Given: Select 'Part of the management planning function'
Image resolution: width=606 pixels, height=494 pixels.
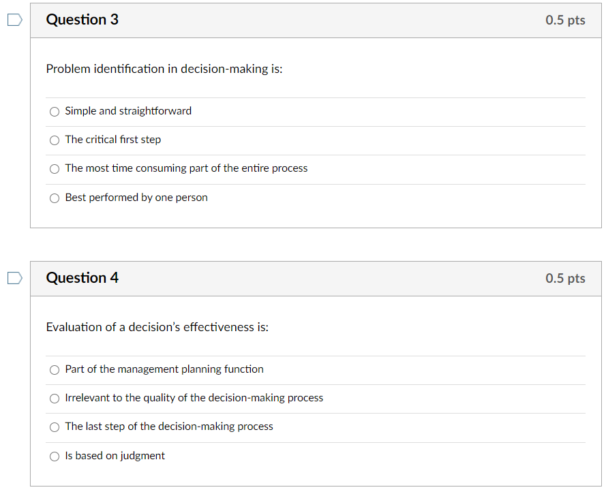Looking at the screenshot, I should point(54,369).
